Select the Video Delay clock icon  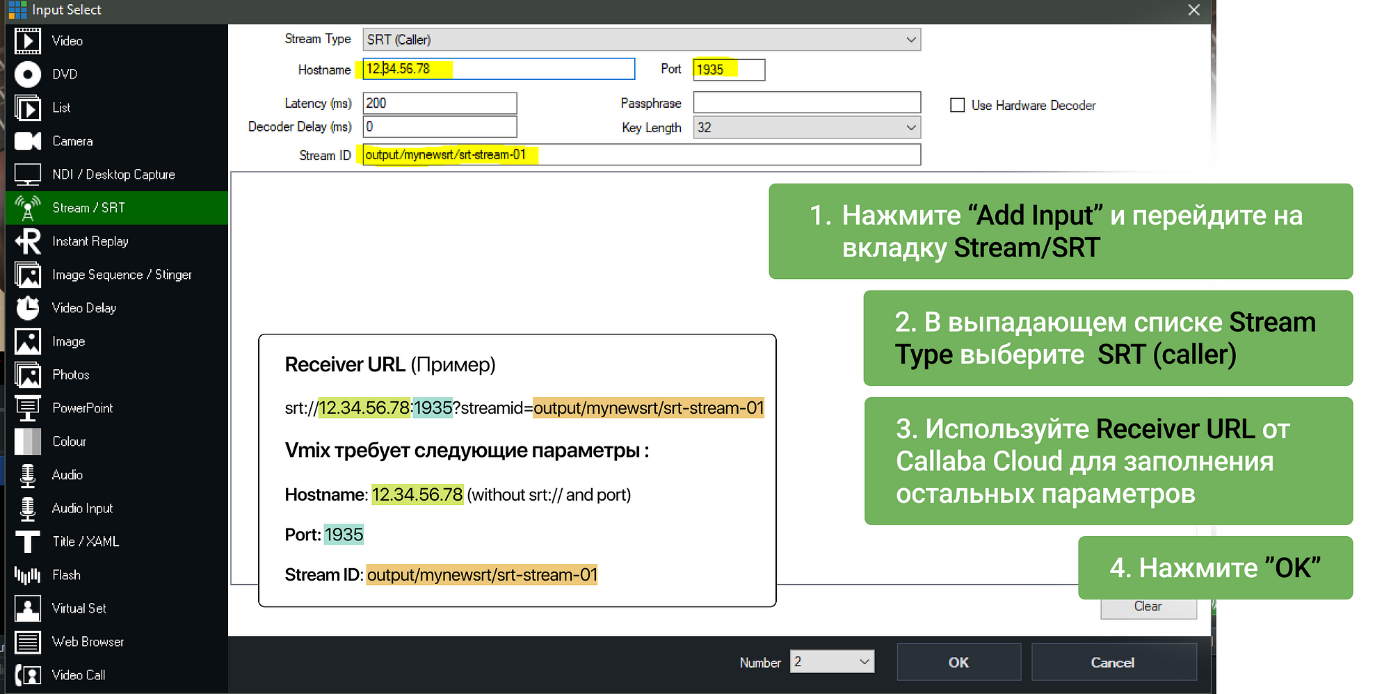point(28,308)
